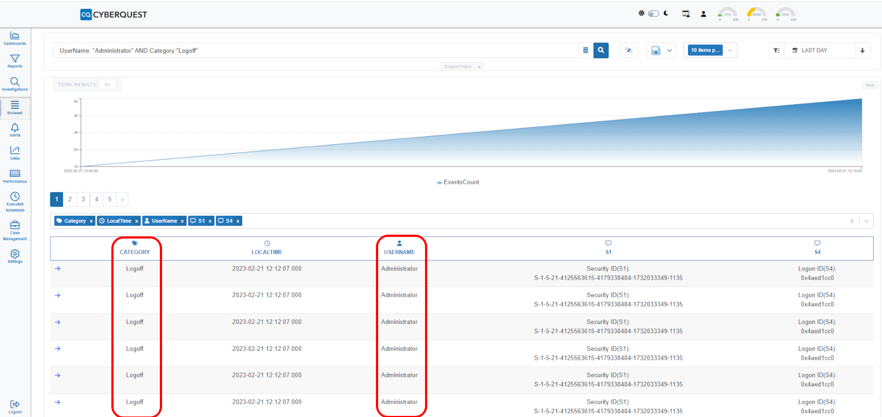Open the user profile icon

point(703,14)
